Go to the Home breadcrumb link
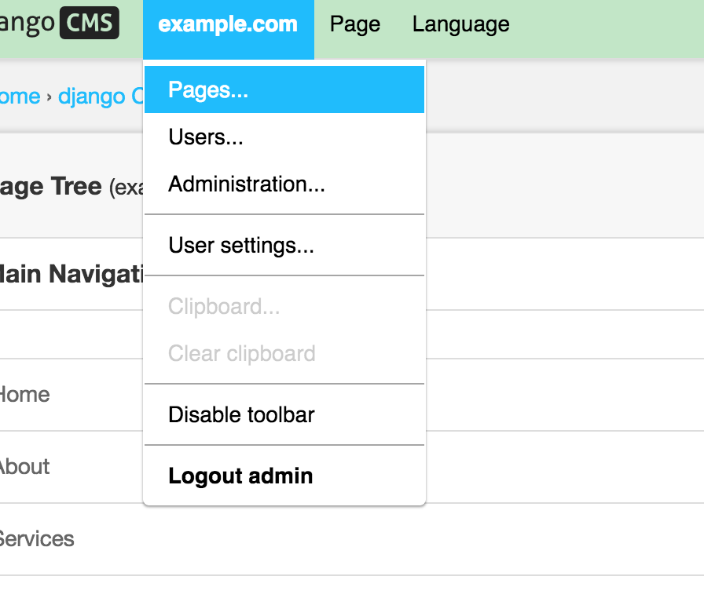 (19, 97)
